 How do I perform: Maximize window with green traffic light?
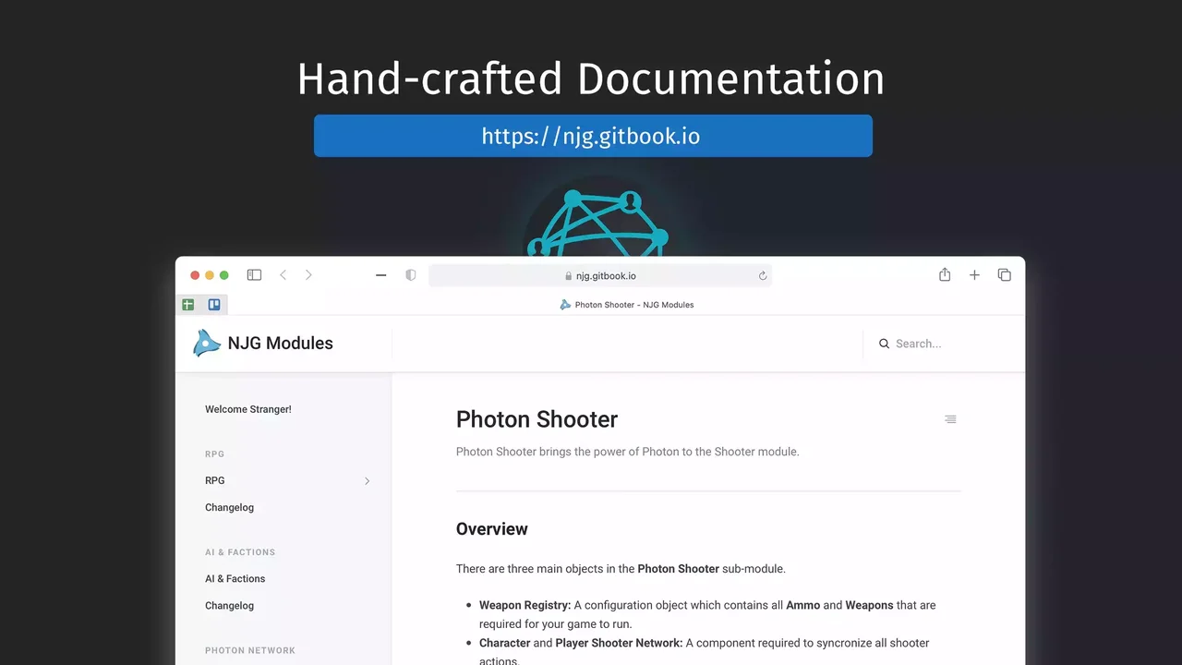224,275
